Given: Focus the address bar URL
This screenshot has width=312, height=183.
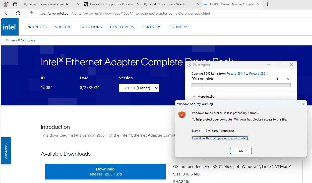Looking at the screenshot, I should point(123,13).
